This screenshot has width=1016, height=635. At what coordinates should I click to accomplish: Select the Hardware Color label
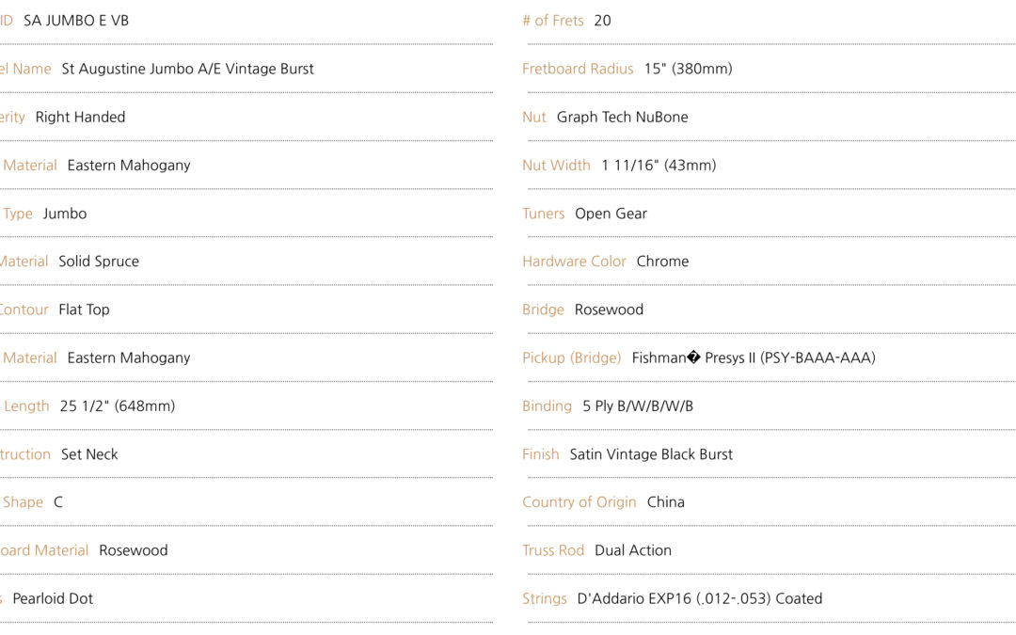tap(574, 262)
